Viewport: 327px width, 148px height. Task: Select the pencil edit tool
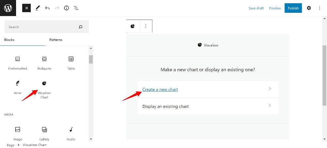tap(38, 8)
